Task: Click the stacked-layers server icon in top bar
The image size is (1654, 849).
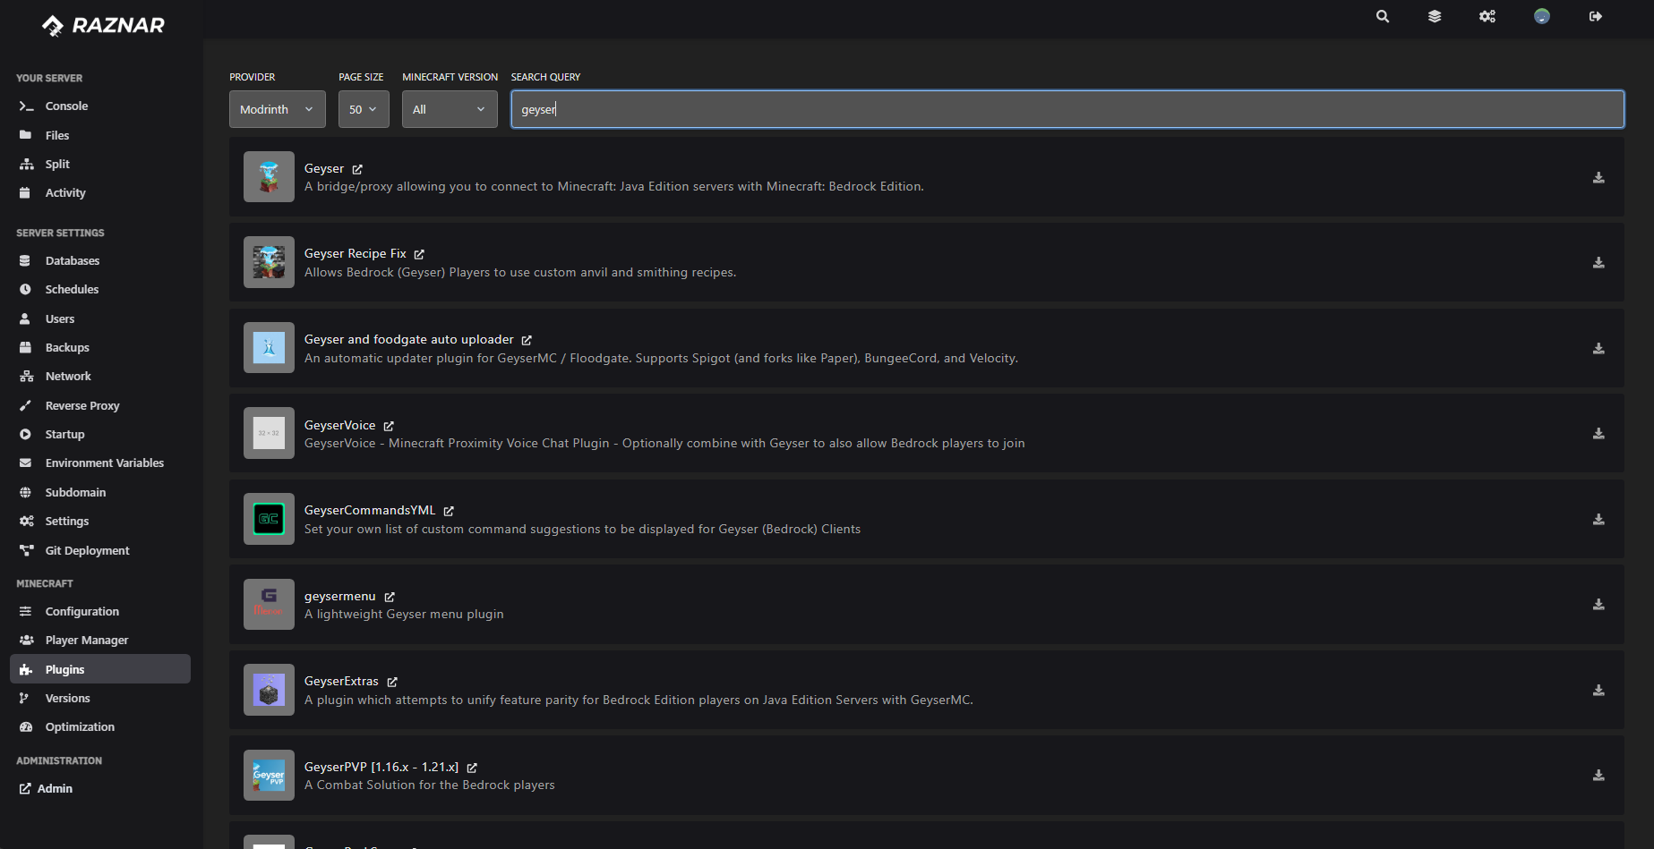Action: coord(1435,16)
